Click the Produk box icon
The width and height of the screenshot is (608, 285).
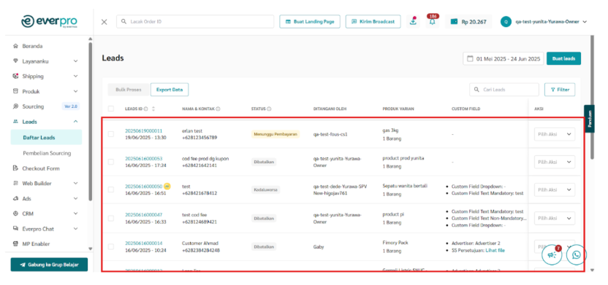tap(15, 91)
